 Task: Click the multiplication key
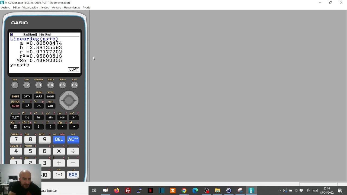(x=59, y=151)
